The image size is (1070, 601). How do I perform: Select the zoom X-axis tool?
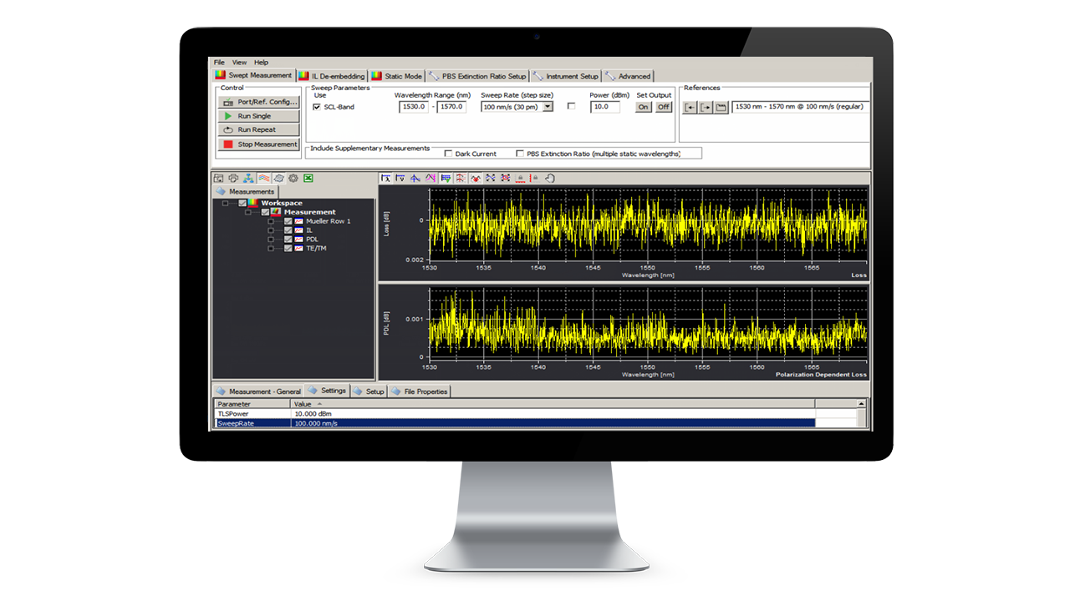(385, 178)
